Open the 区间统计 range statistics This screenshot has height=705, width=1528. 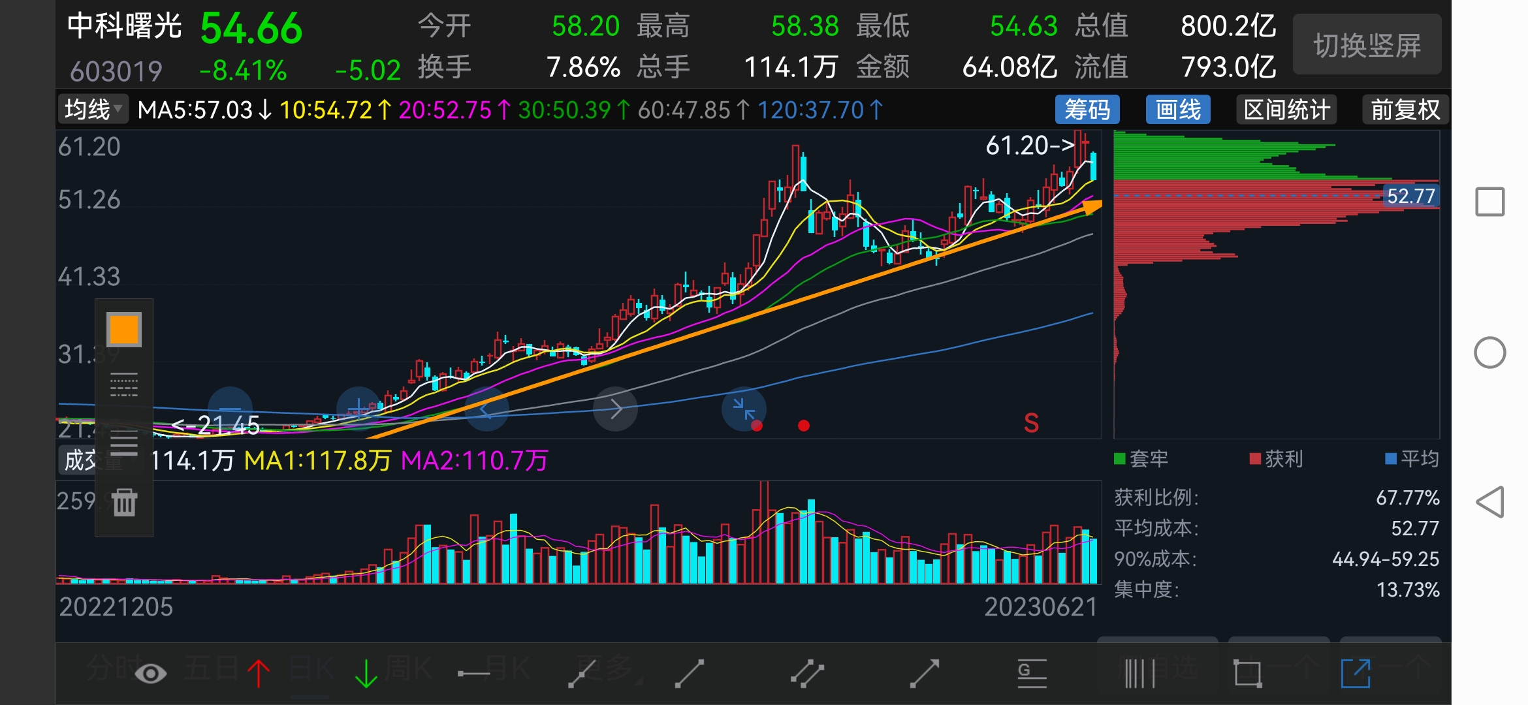click(x=1286, y=110)
